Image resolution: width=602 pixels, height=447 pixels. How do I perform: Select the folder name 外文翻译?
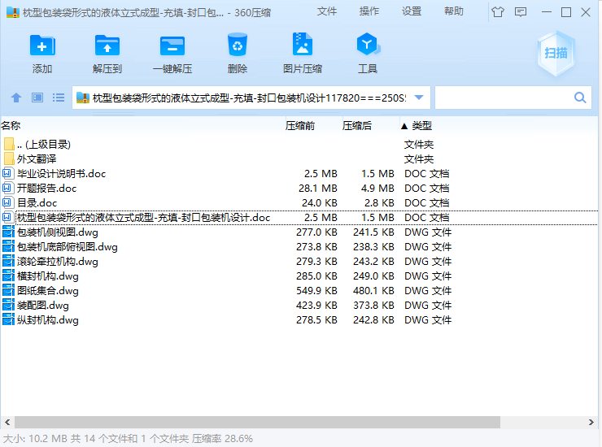(x=37, y=158)
